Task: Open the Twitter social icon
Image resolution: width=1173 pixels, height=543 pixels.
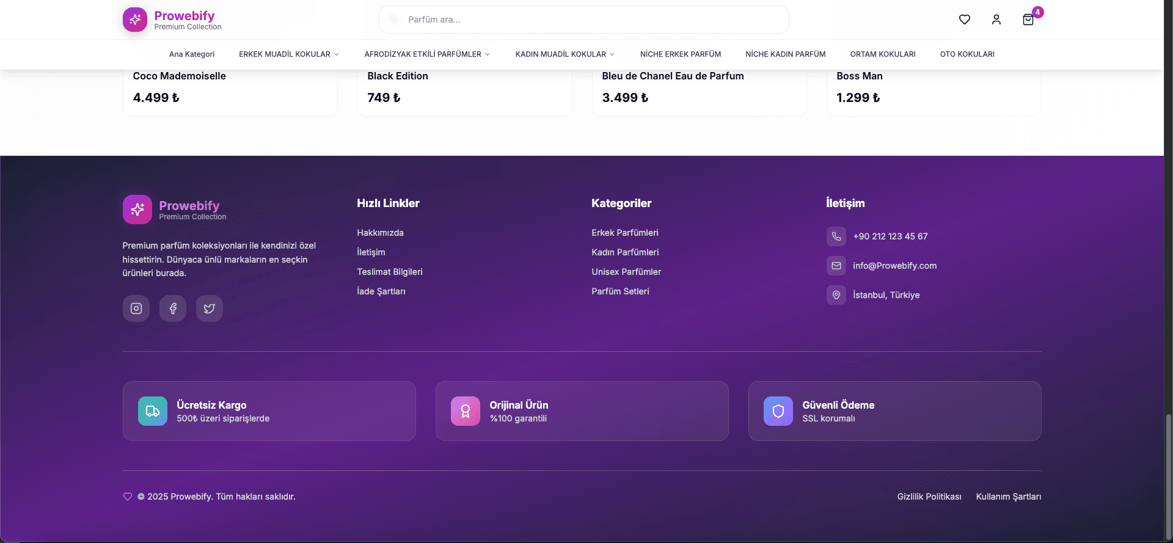Action: 210,308
